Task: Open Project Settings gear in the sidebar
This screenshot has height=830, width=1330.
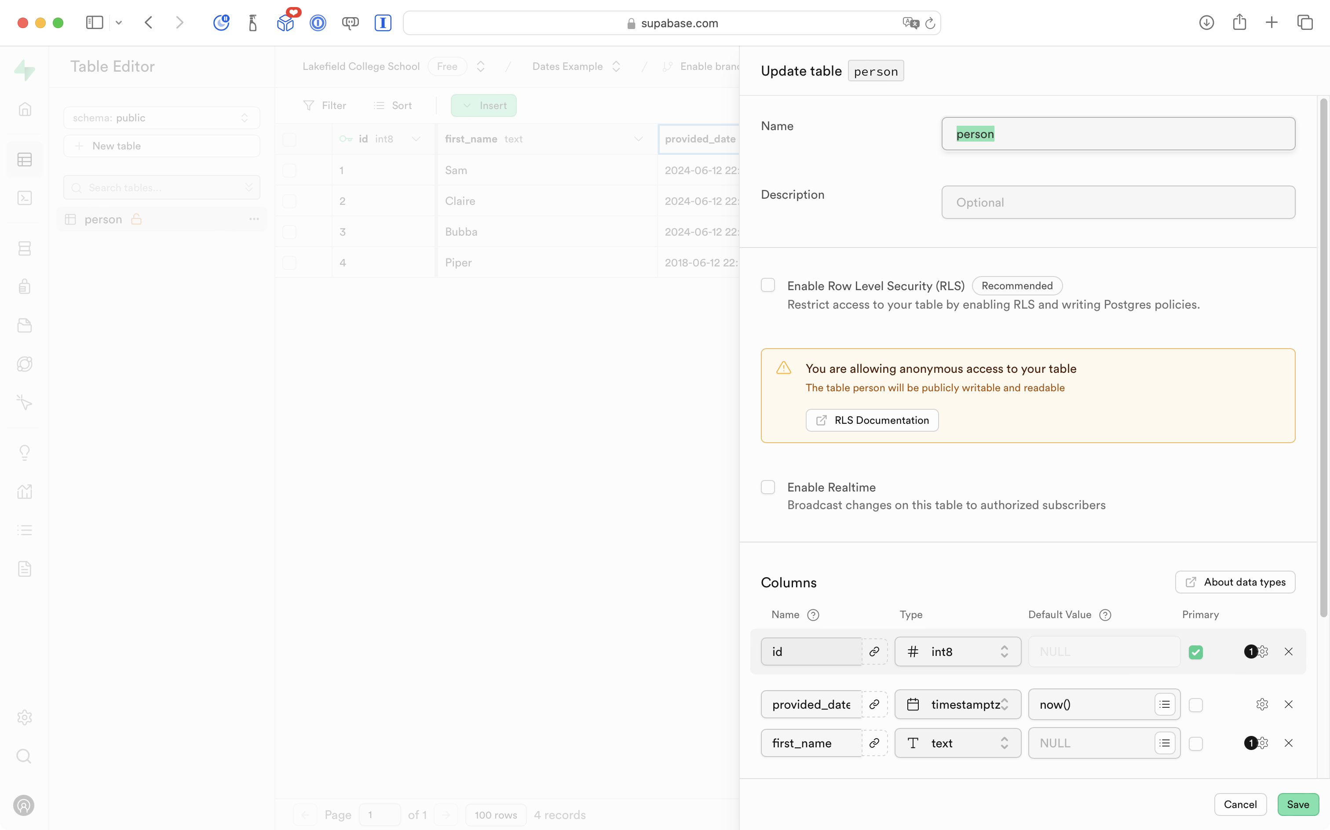Action: click(25, 717)
